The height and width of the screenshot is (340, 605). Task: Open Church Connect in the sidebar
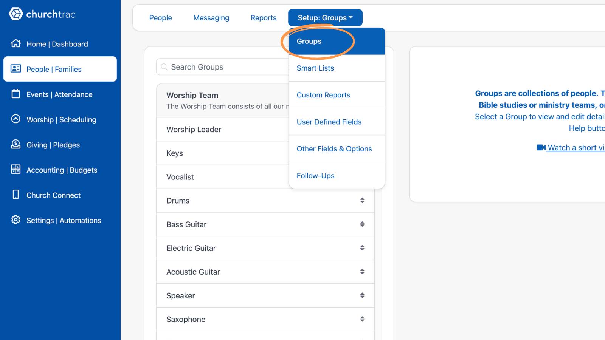(x=60, y=195)
